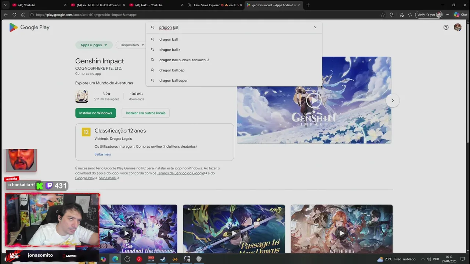
Task: Go to the browser home page
Action: 23,15
